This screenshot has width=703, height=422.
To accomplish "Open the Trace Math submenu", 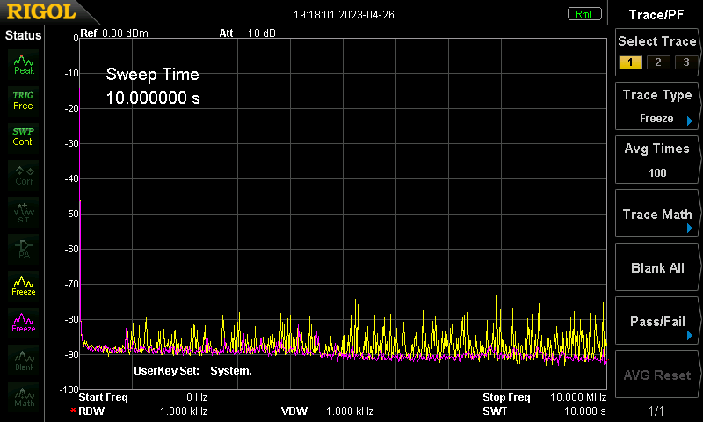I will point(656,214).
